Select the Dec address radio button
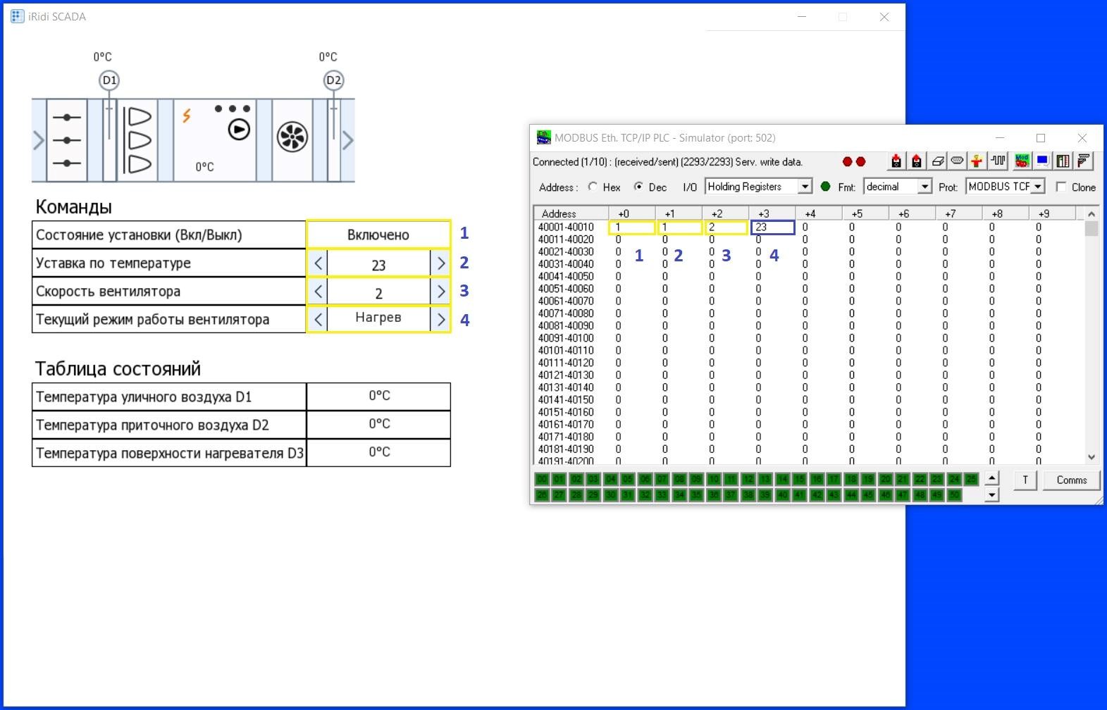 coord(638,187)
